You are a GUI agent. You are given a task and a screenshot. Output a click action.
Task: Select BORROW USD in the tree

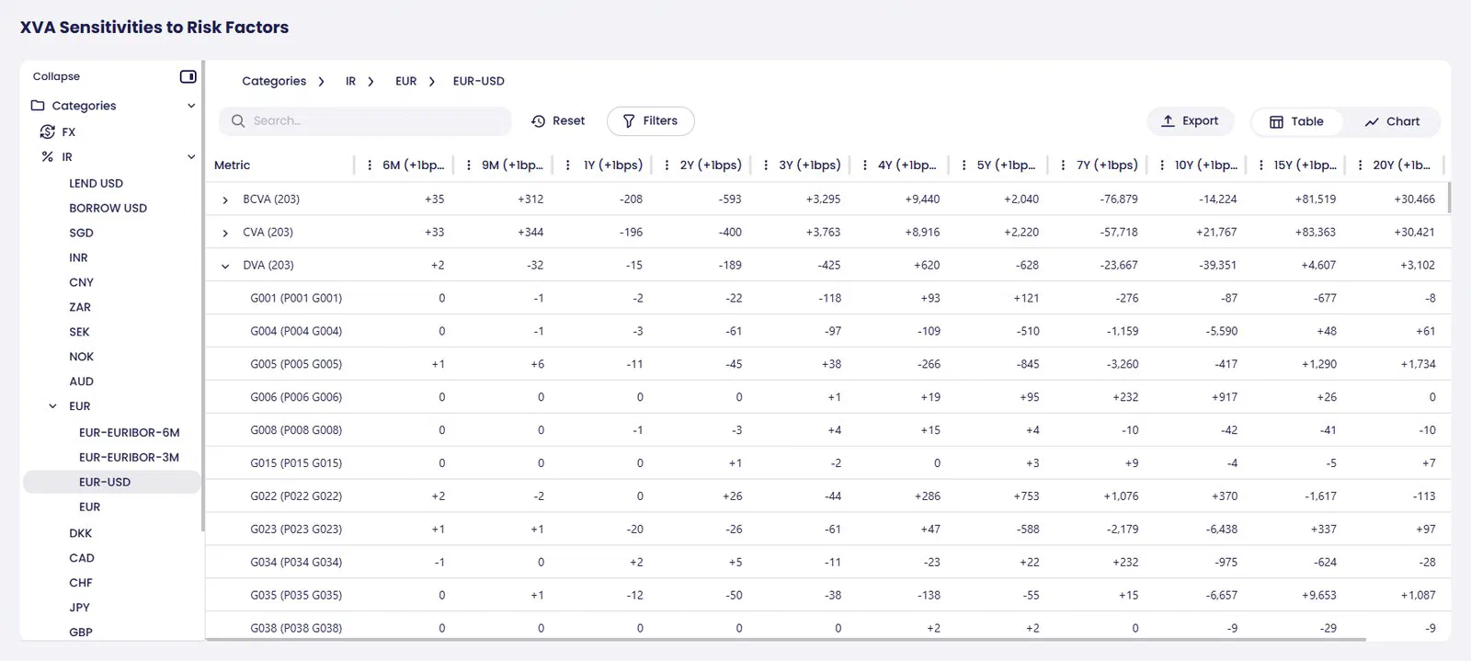pos(108,209)
